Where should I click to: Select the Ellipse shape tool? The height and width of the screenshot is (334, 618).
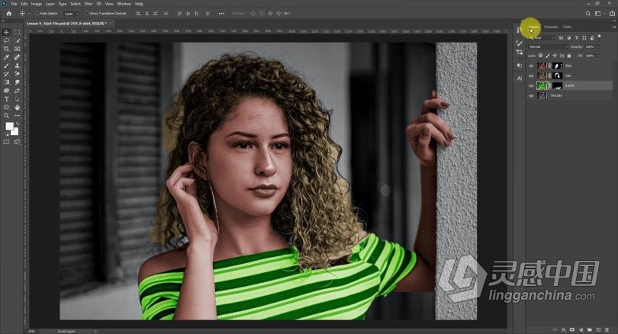tap(6, 107)
